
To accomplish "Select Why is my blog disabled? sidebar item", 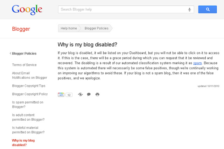I will point(23,143).
